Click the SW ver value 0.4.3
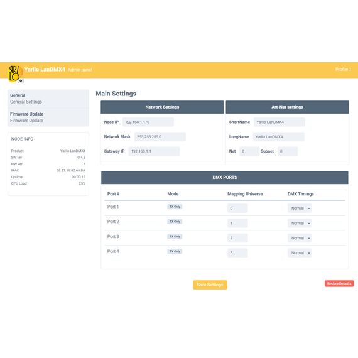Viewport: 358px width, 358px height. pyautogui.click(x=81, y=157)
